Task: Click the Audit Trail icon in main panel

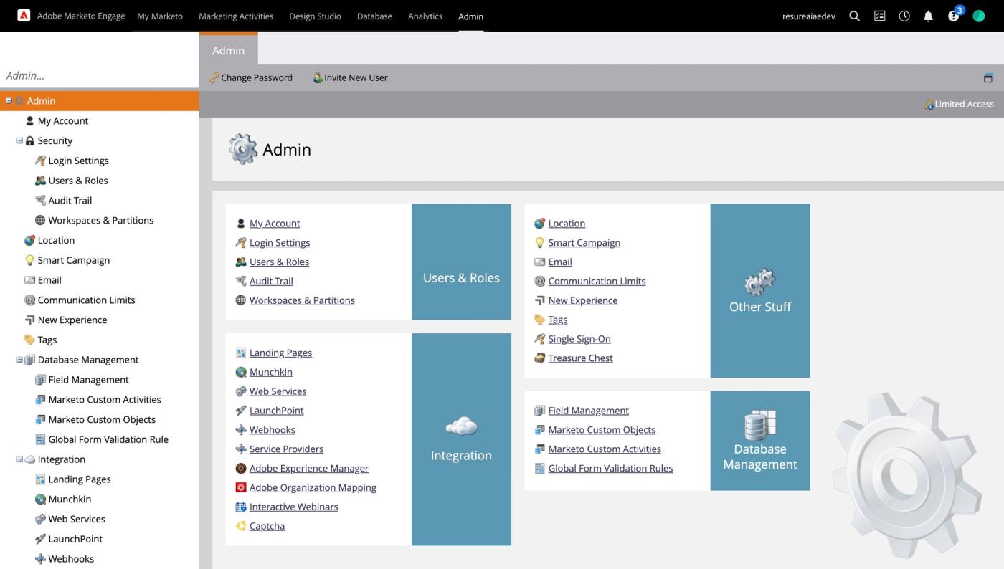Action: point(241,281)
